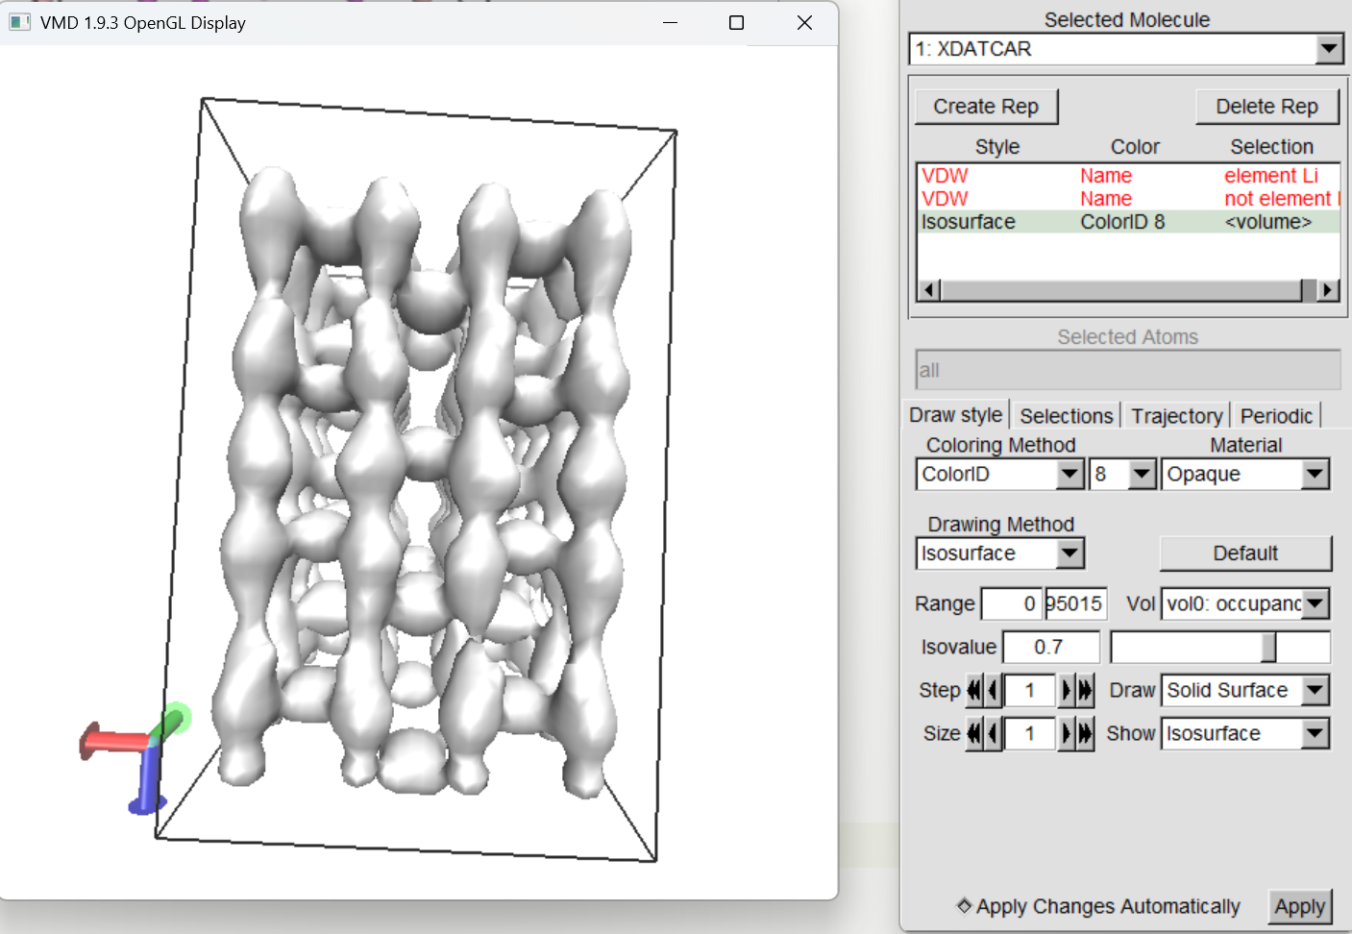Switch to the Selections tab
This screenshot has width=1352, height=934.
point(1067,415)
